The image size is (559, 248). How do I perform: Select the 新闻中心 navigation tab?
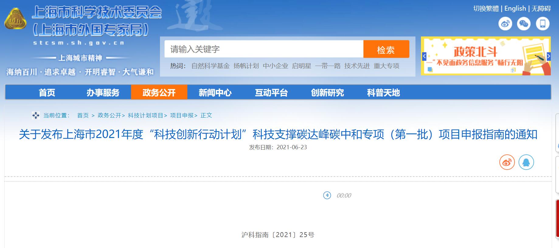[215, 92]
